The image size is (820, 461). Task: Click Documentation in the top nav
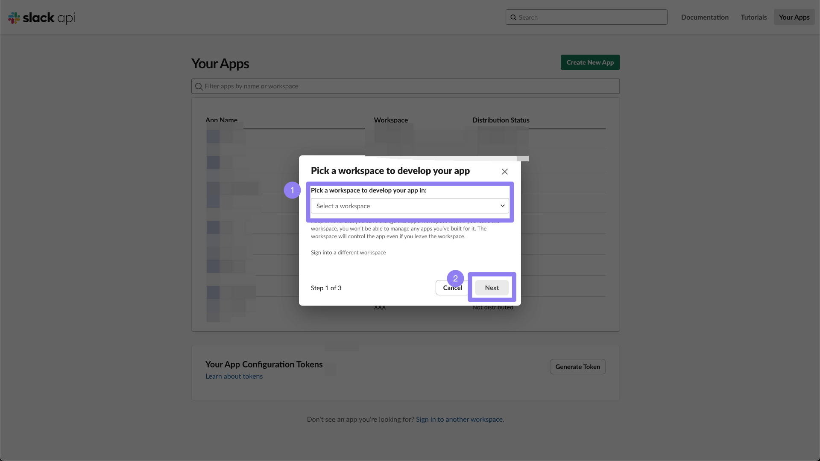tap(705, 17)
